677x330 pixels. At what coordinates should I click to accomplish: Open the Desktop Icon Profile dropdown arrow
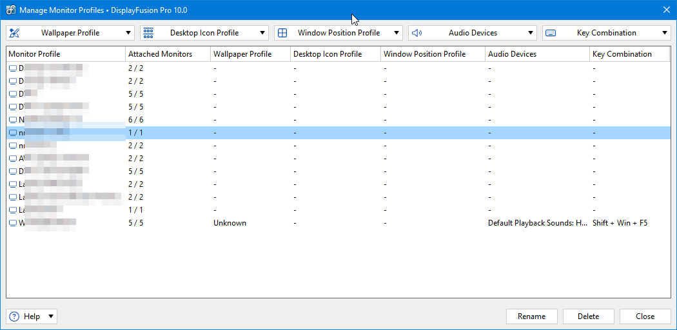point(262,33)
